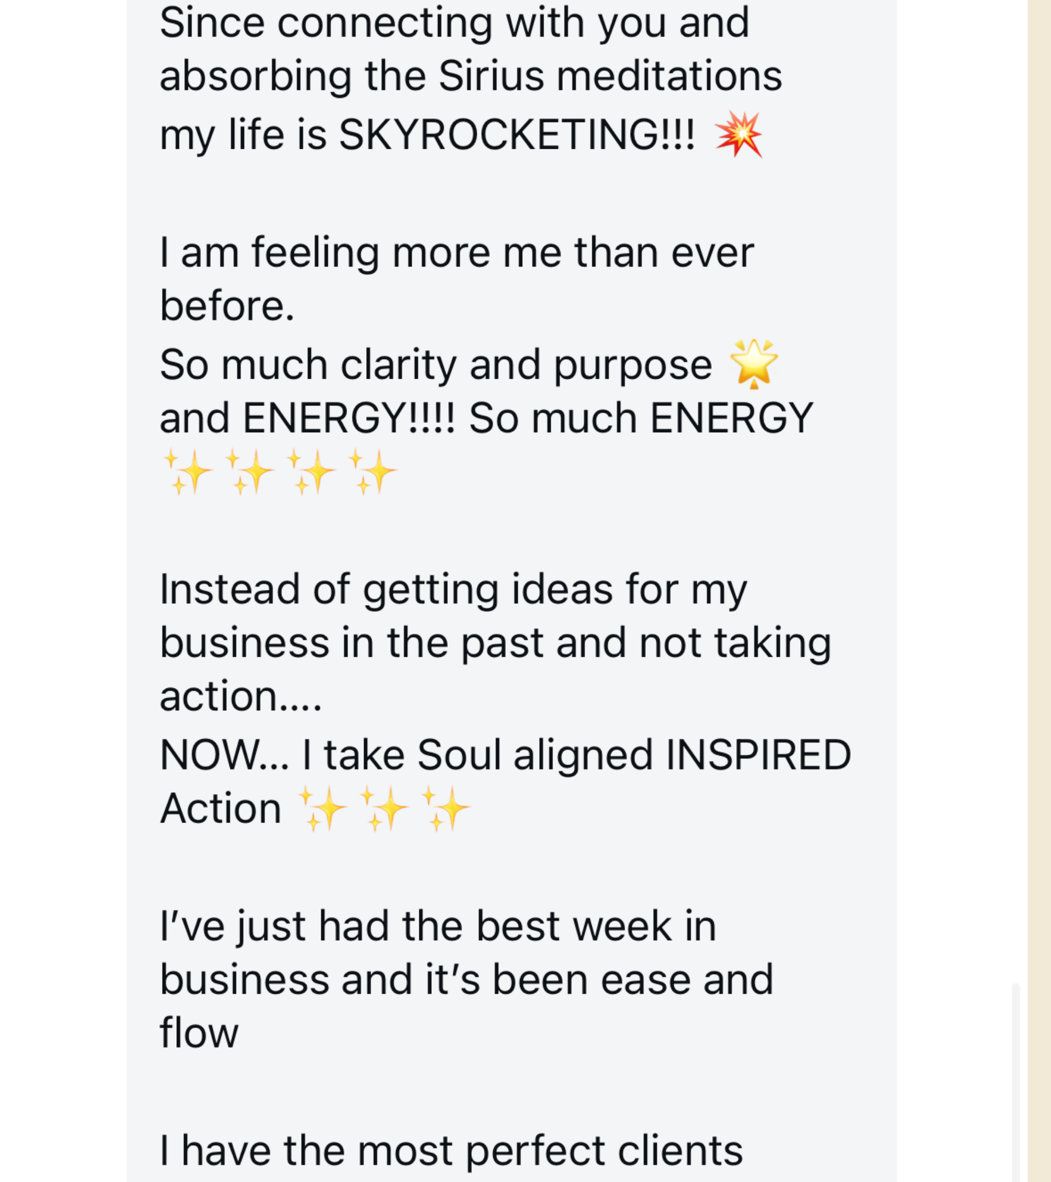The image size is (1051, 1182).
Task: Click the word "flow" in the message
Action: (199, 1032)
